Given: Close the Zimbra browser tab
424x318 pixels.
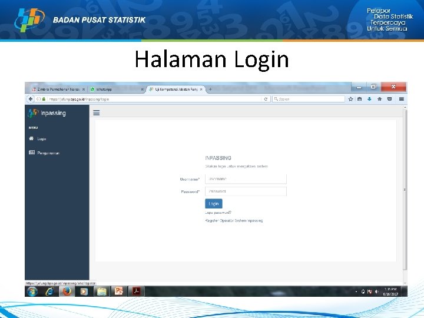Looking at the screenshot, I should pos(84,90).
